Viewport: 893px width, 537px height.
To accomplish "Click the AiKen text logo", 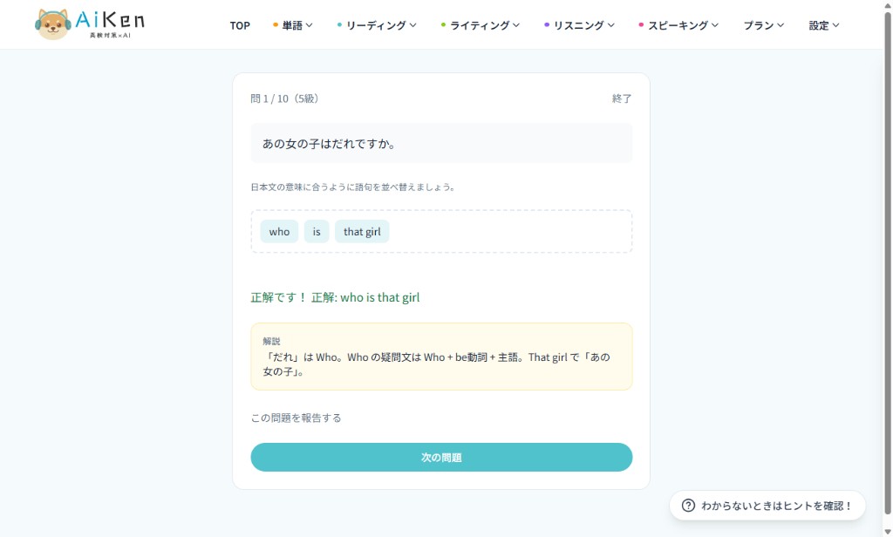I will coord(110,23).
